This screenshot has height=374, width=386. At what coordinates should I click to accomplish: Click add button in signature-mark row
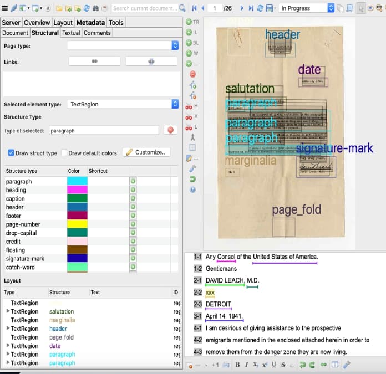click(133, 258)
